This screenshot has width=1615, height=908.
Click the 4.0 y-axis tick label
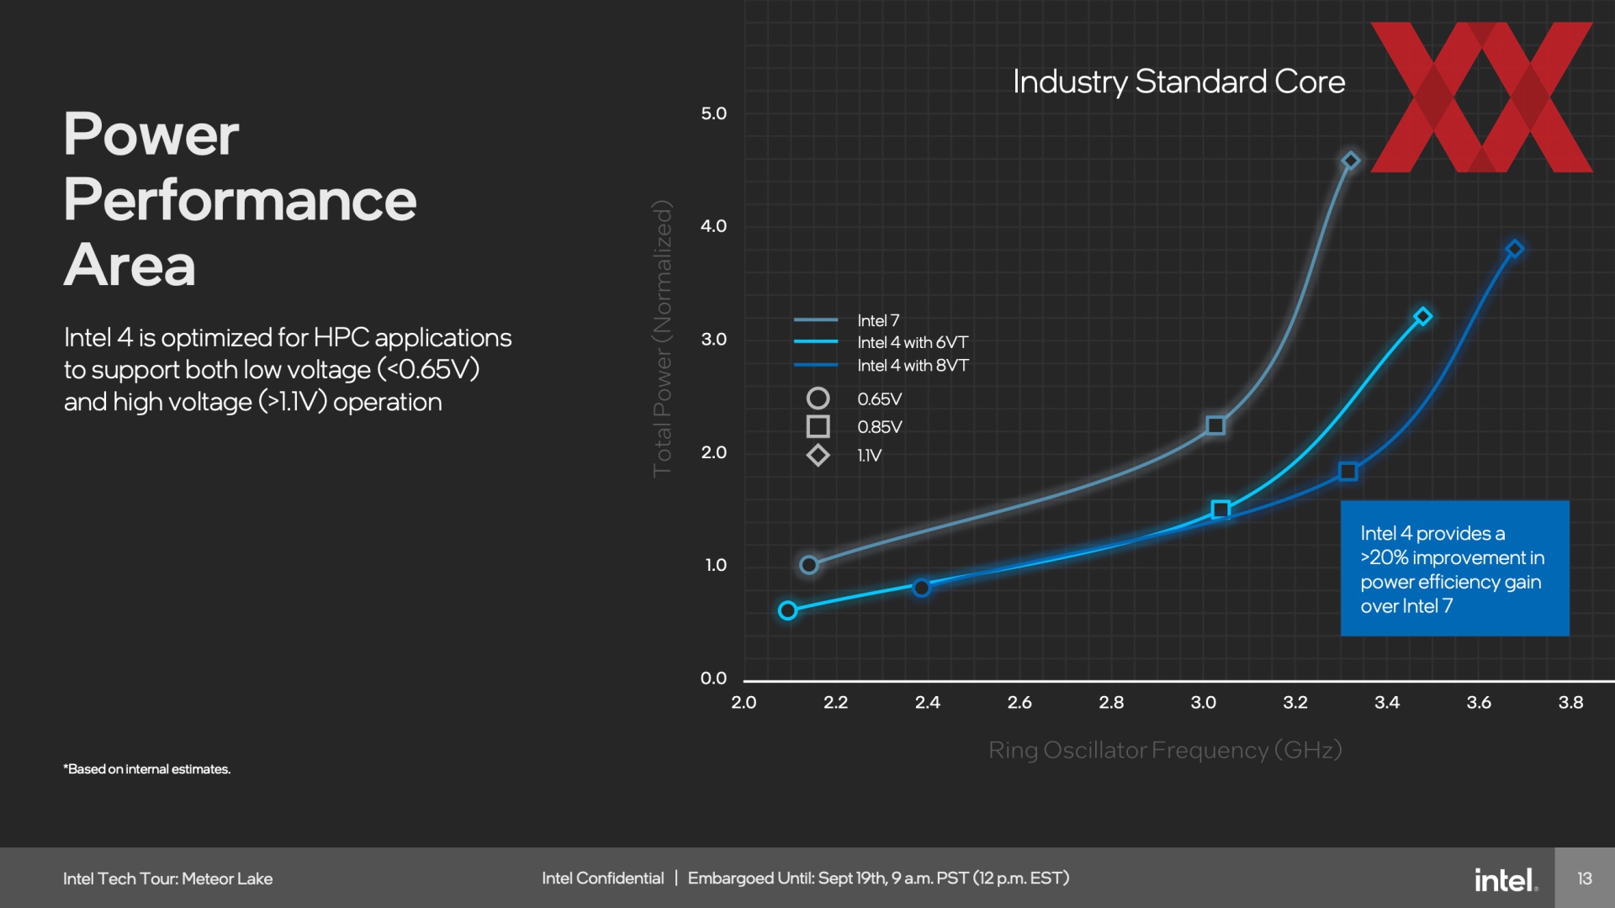coord(713,226)
